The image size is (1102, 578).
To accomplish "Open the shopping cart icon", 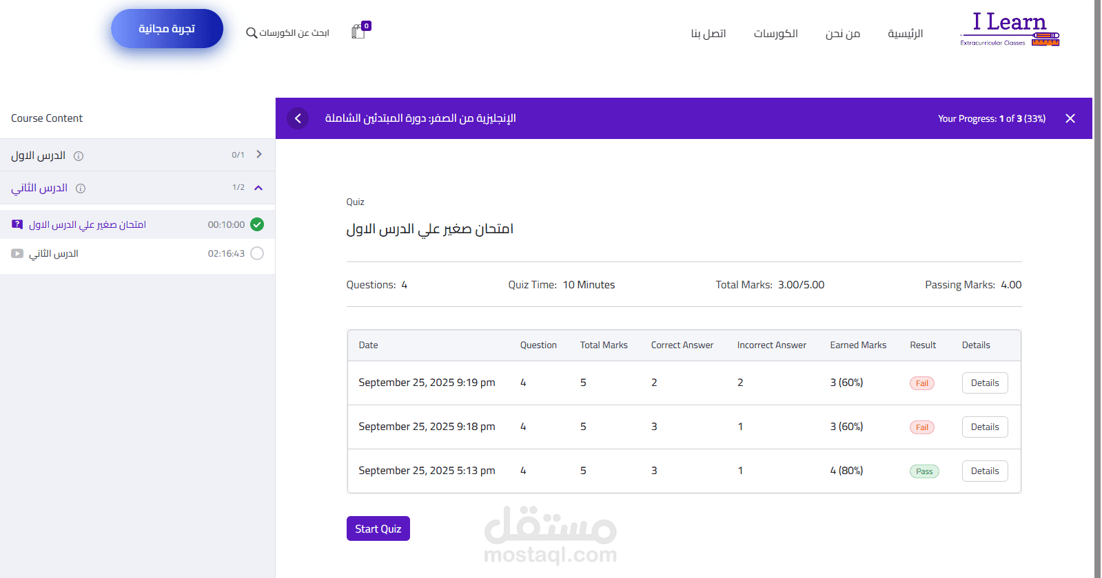I will pos(358,32).
